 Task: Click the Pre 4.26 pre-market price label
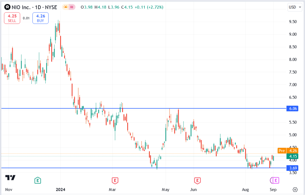tap(288, 151)
